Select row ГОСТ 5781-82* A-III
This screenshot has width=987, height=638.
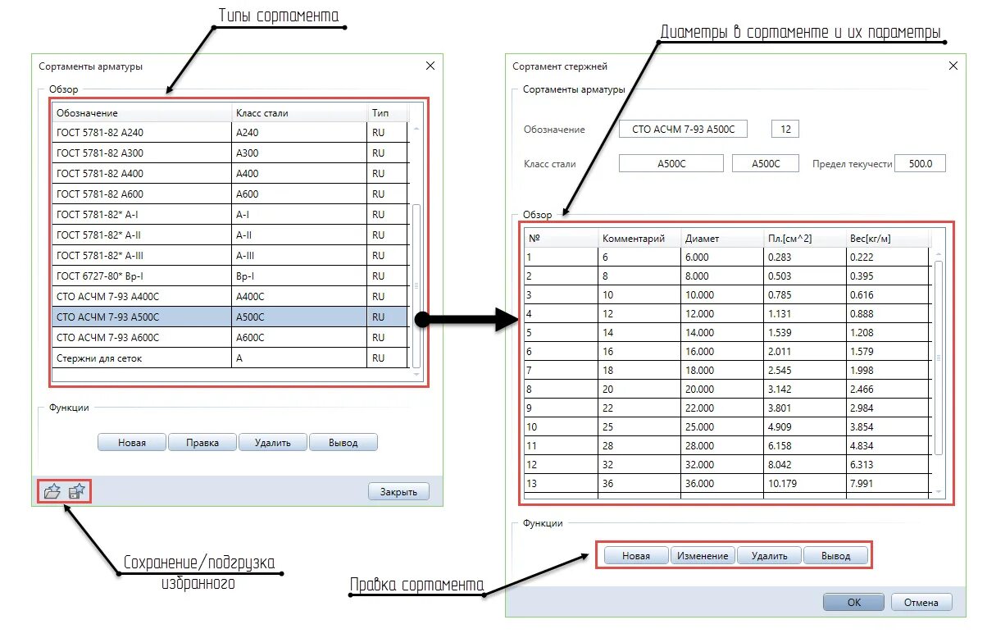[x=230, y=255]
